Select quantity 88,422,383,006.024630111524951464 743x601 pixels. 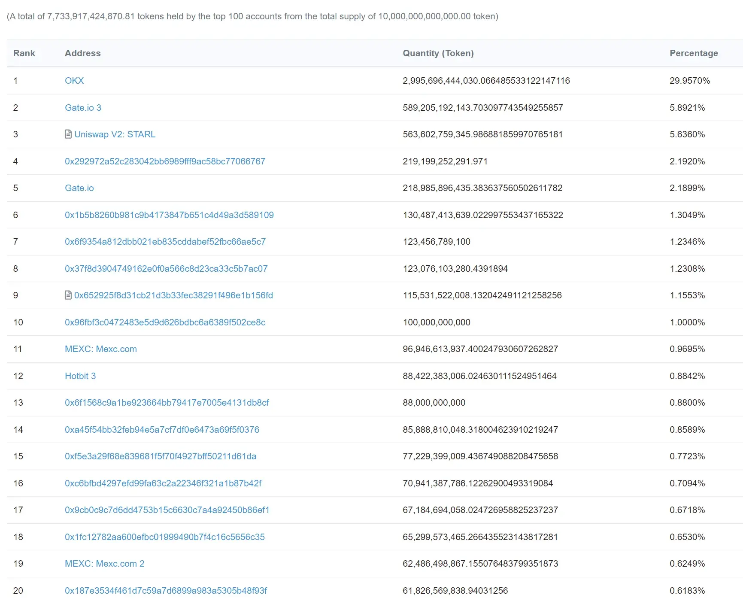479,376
